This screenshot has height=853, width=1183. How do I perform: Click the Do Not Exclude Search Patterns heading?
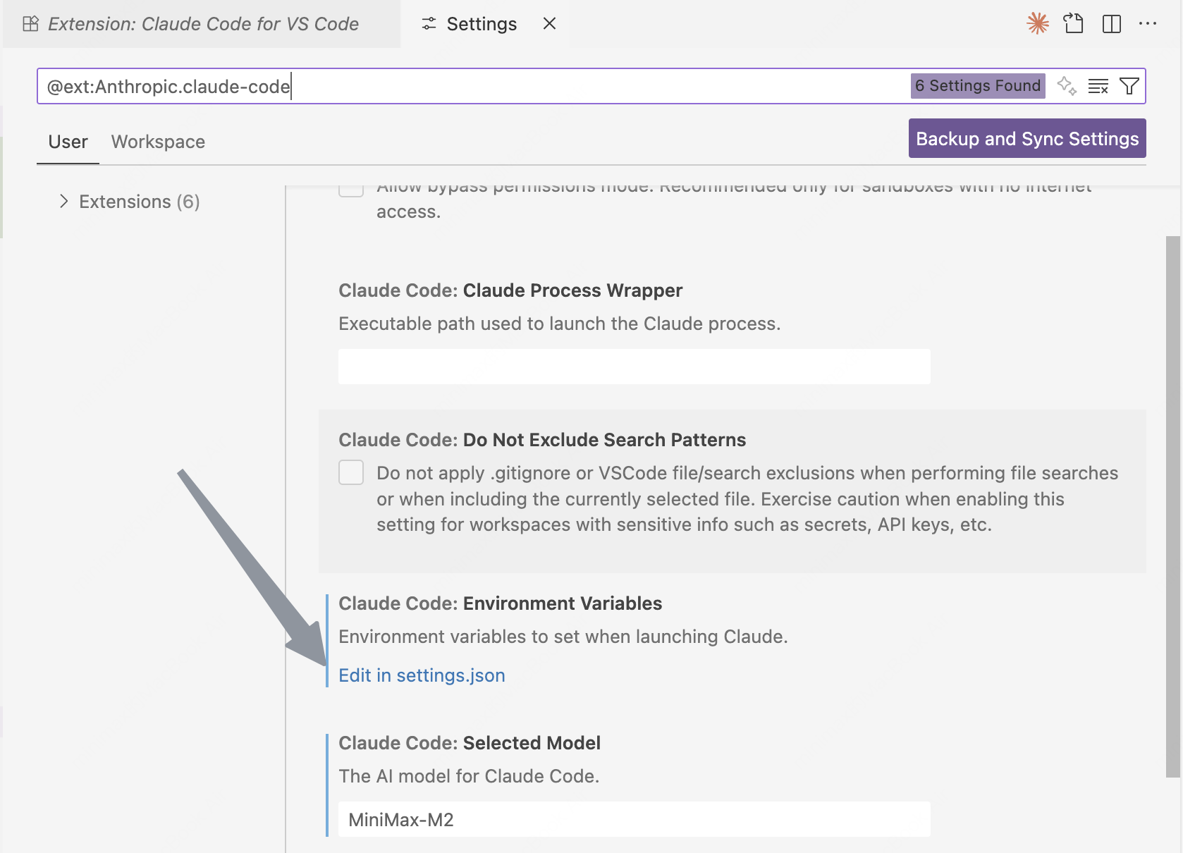pos(542,440)
